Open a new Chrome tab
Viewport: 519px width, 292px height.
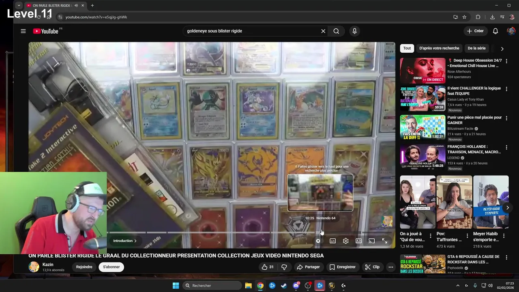[x=92, y=6]
